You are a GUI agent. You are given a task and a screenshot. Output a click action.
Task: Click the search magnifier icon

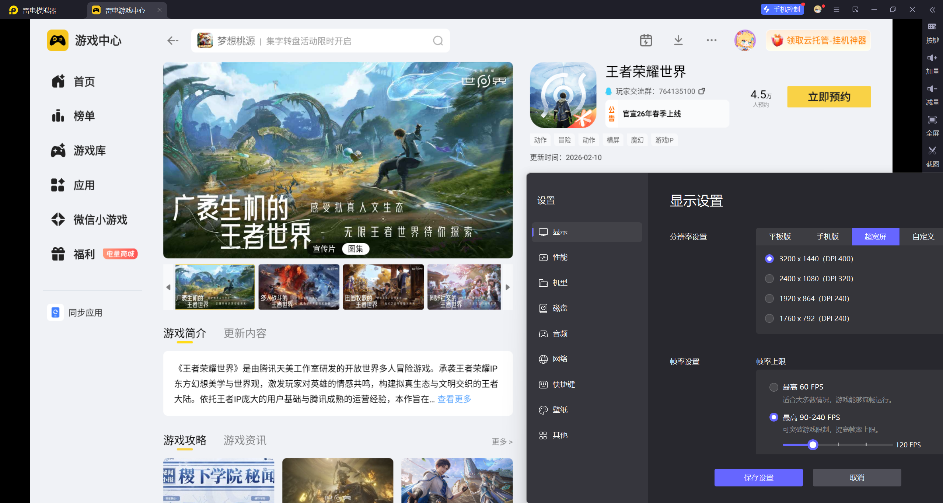click(x=438, y=41)
